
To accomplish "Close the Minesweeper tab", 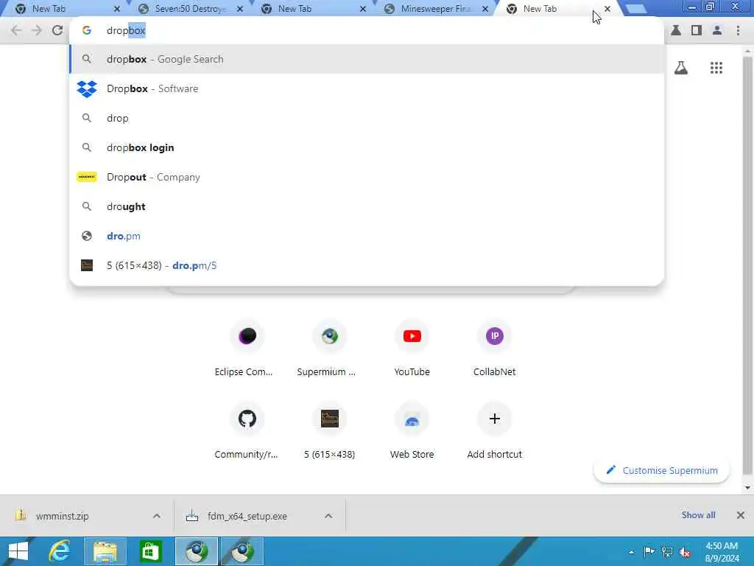I will click(x=485, y=9).
